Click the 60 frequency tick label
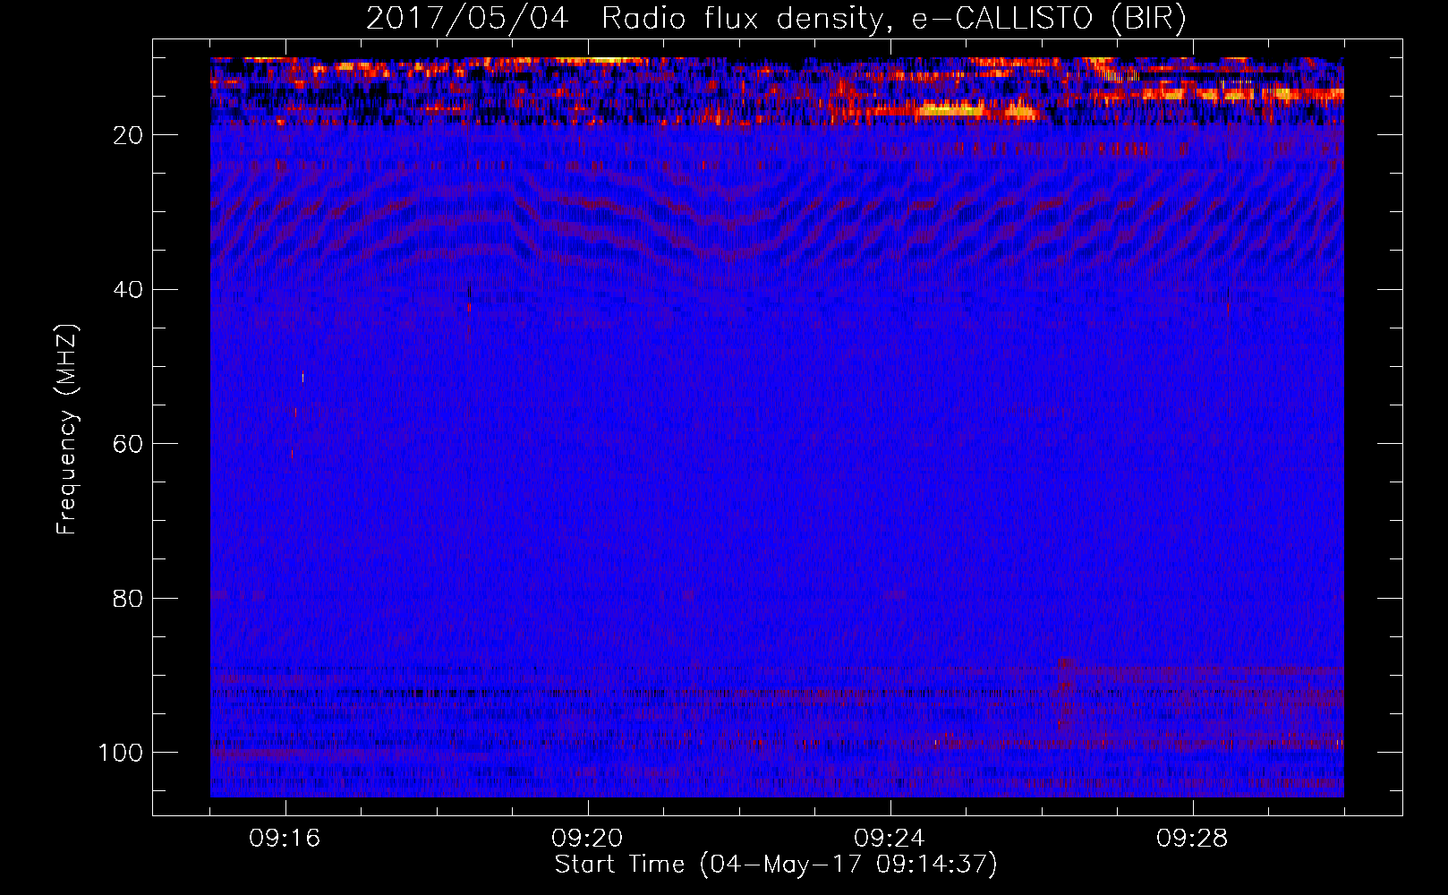 [128, 444]
